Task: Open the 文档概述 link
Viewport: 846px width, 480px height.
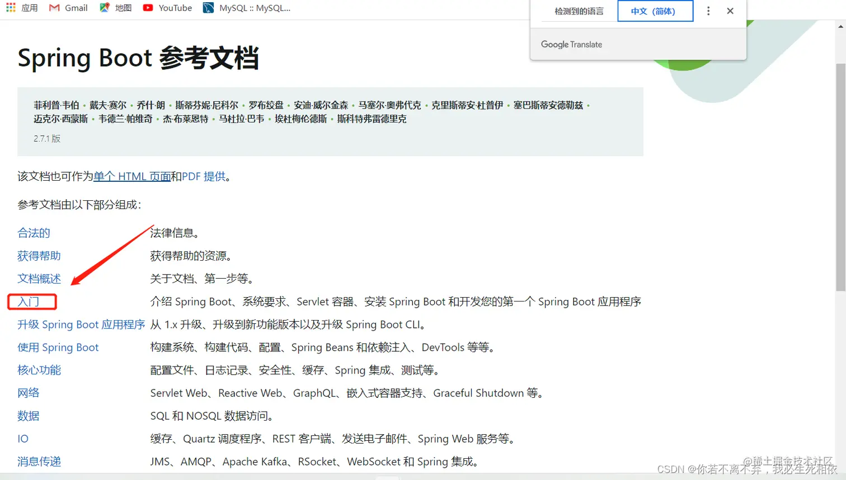Action: tap(38, 278)
